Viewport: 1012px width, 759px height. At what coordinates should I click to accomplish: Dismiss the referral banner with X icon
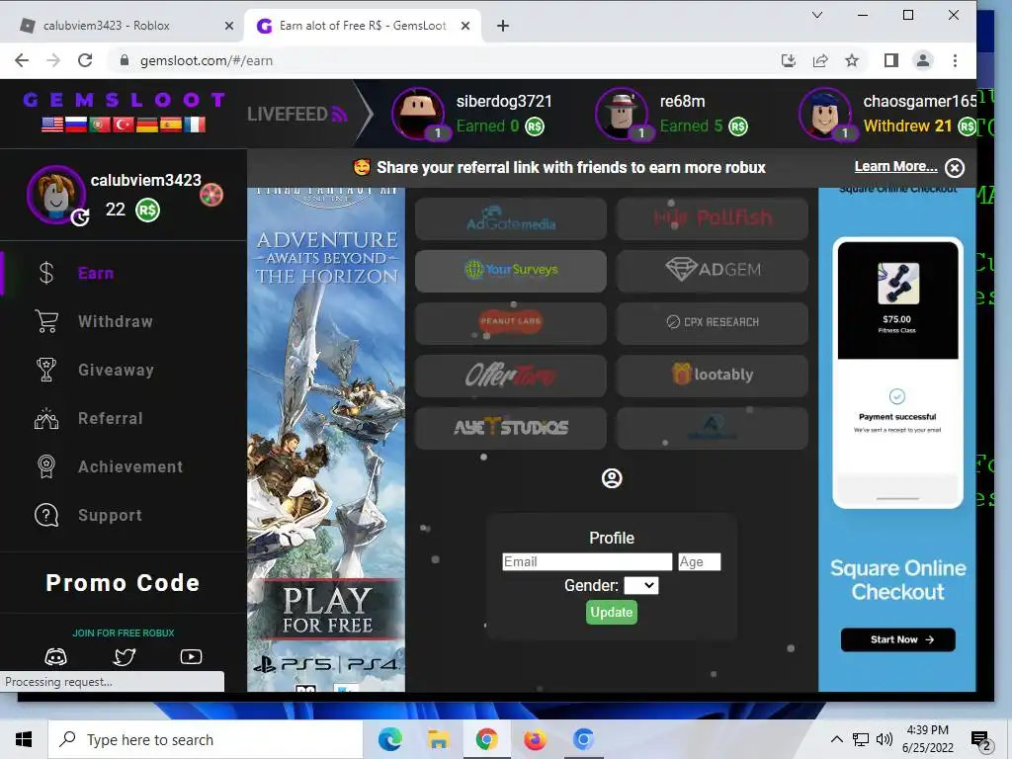955,168
